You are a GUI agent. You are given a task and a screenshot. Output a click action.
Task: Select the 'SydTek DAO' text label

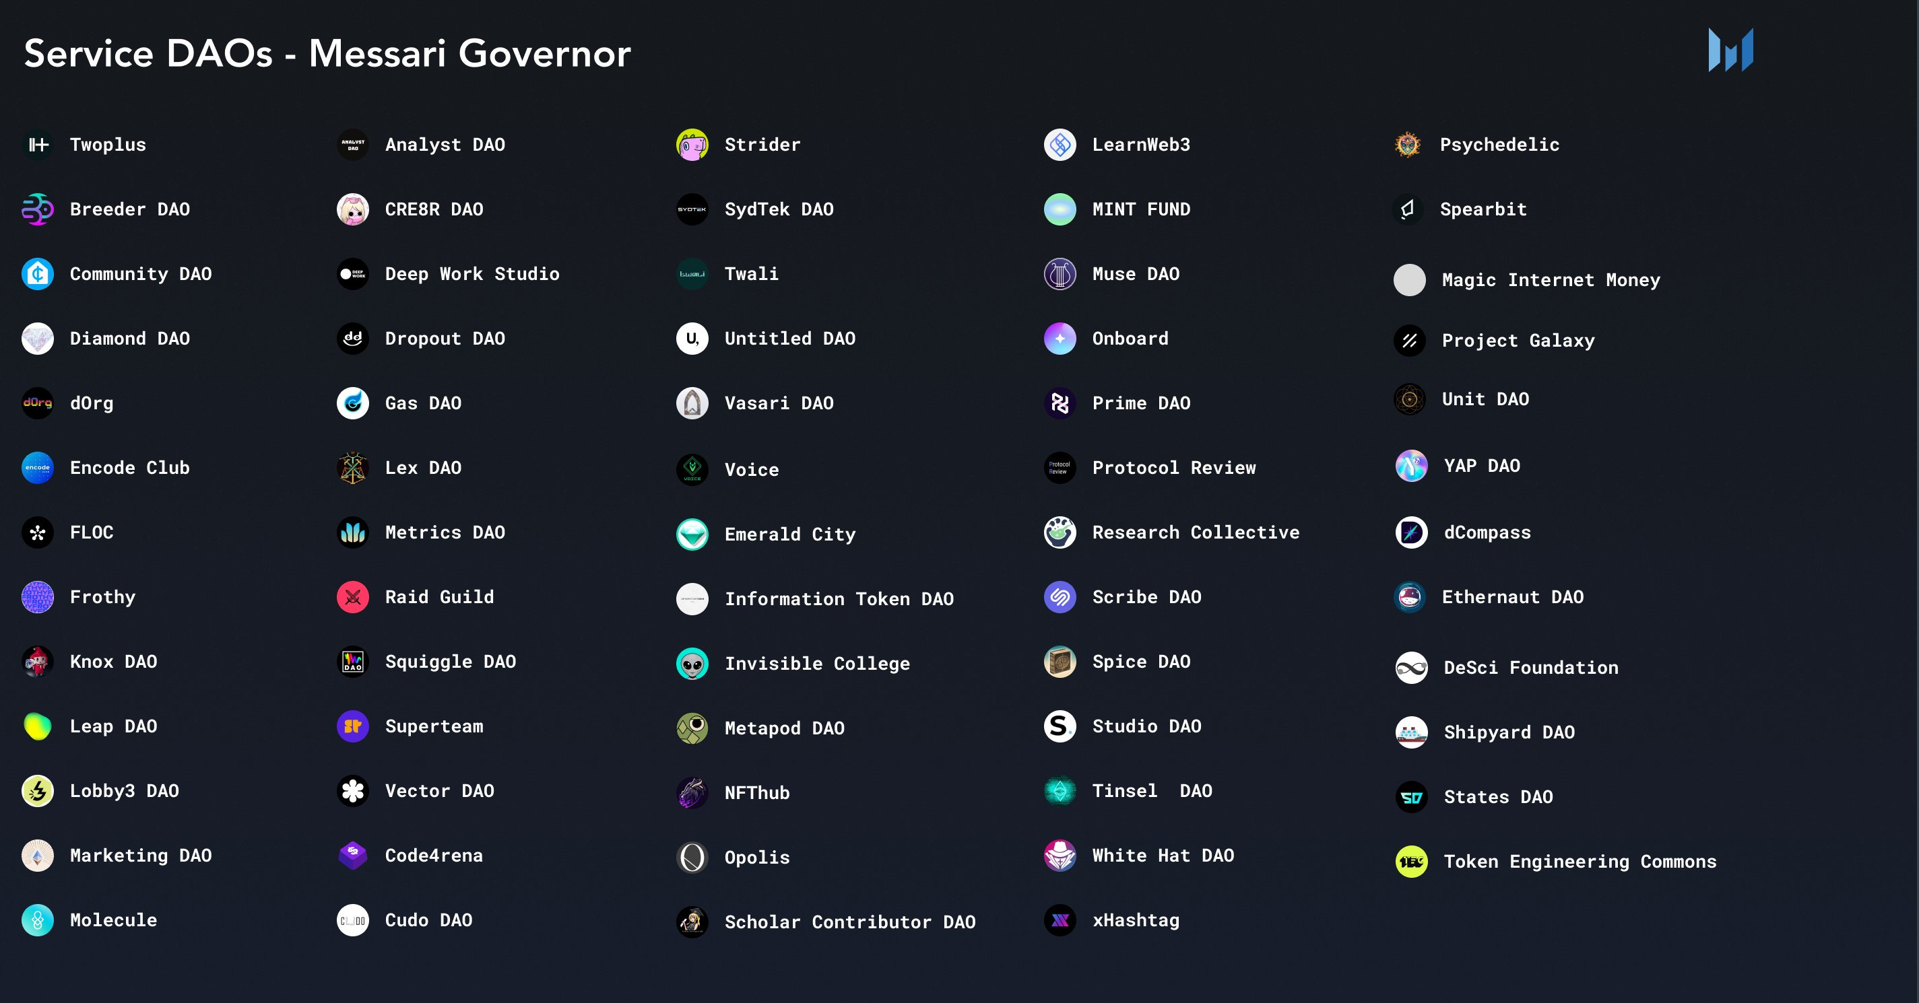[x=779, y=209]
